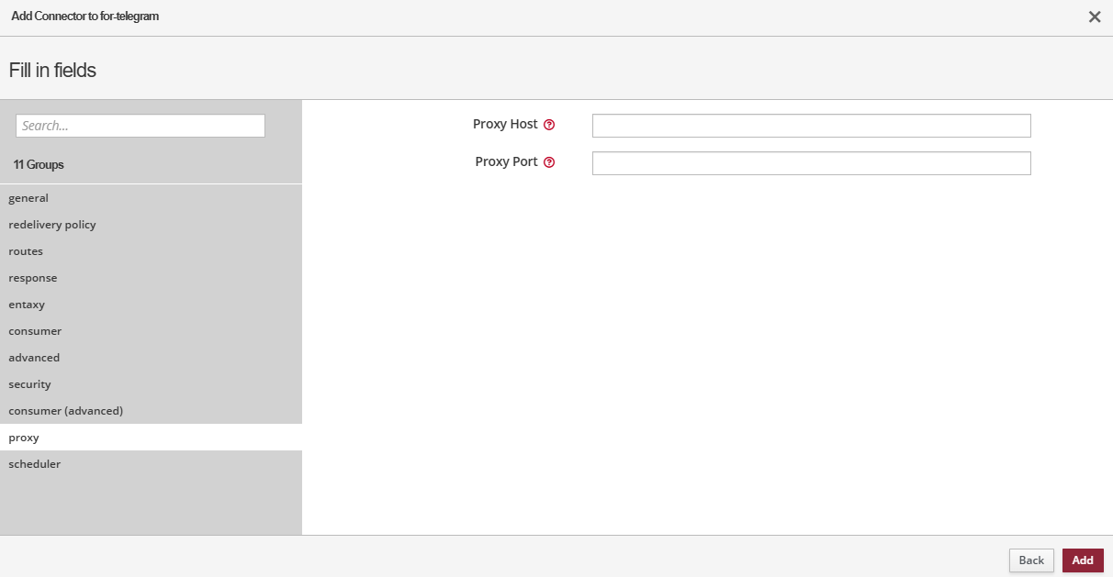This screenshot has width=1113, height=577.
Task: Open the response group
Action: coord(33,278)
